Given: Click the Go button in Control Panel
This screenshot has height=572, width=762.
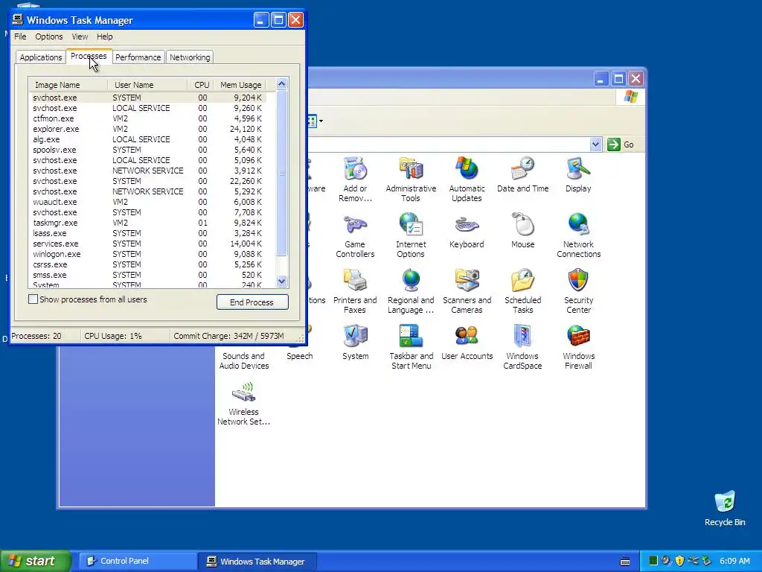Looking at the screenshot, I should point(621,144).
